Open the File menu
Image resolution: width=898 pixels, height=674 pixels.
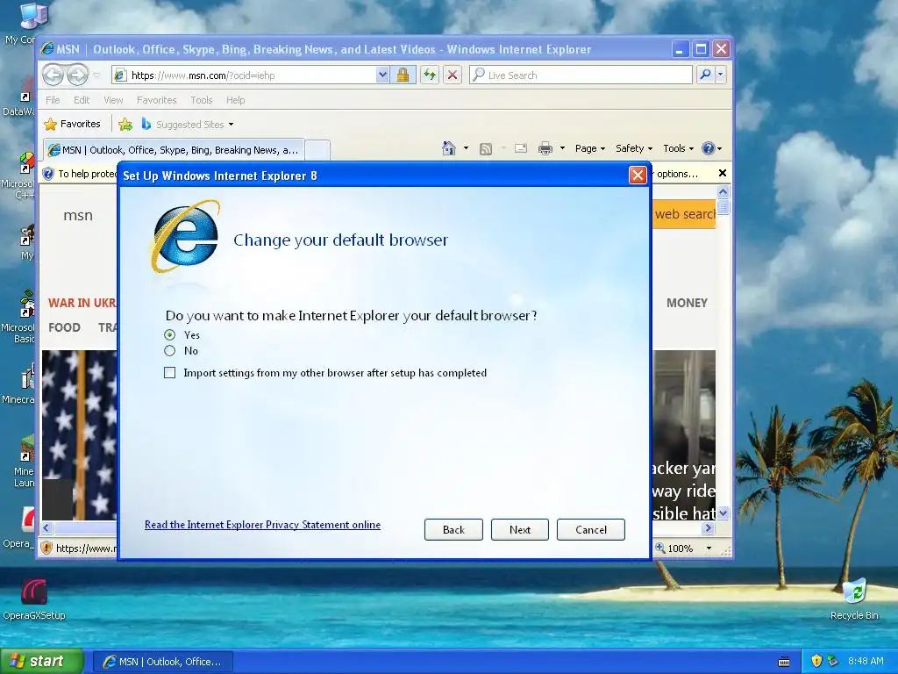click(53, 100)
